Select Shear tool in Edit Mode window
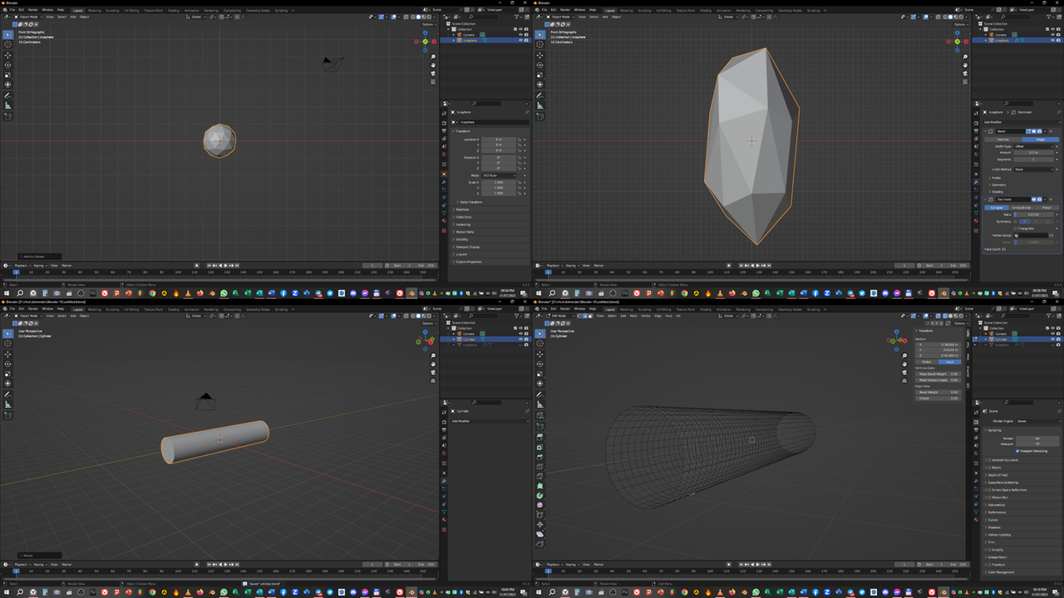The width and height of the screenshot is (1064, 598). [539, 534]
